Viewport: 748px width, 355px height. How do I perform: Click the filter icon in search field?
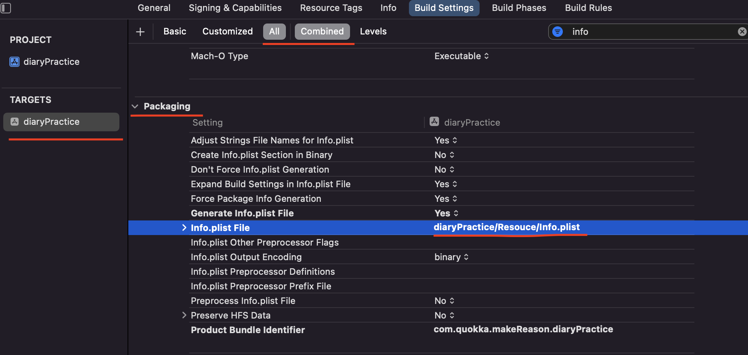(x=558, y=32)
